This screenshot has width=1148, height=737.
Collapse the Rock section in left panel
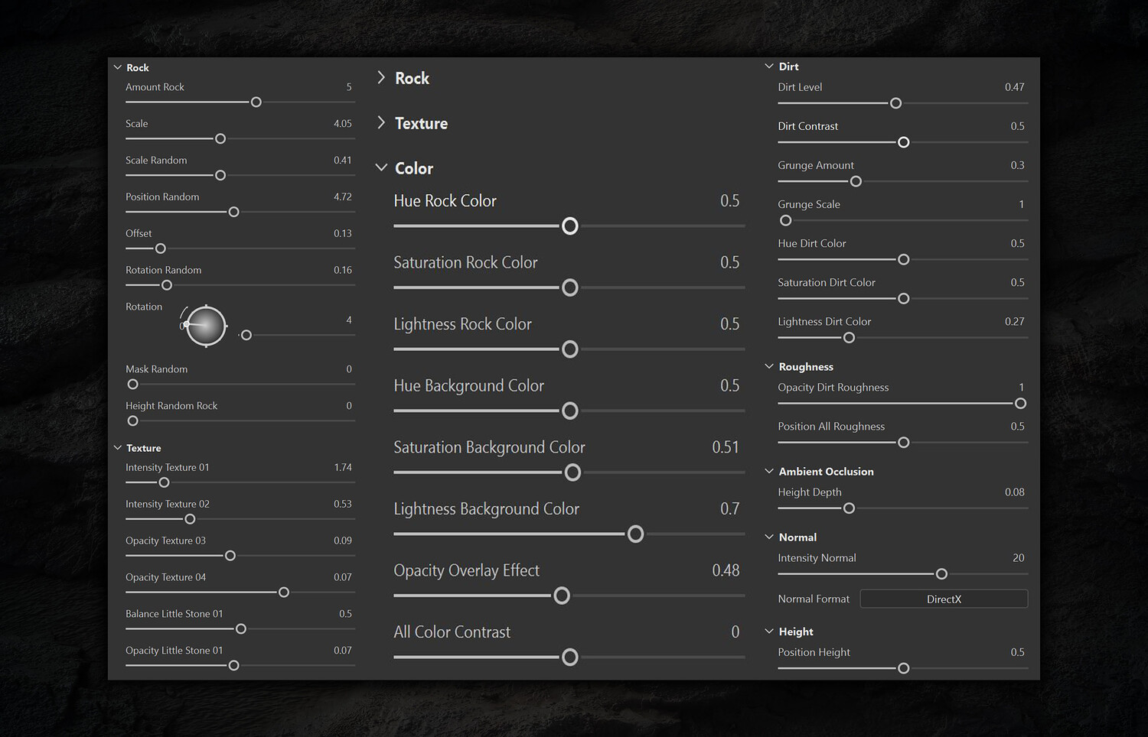(118, 67)
